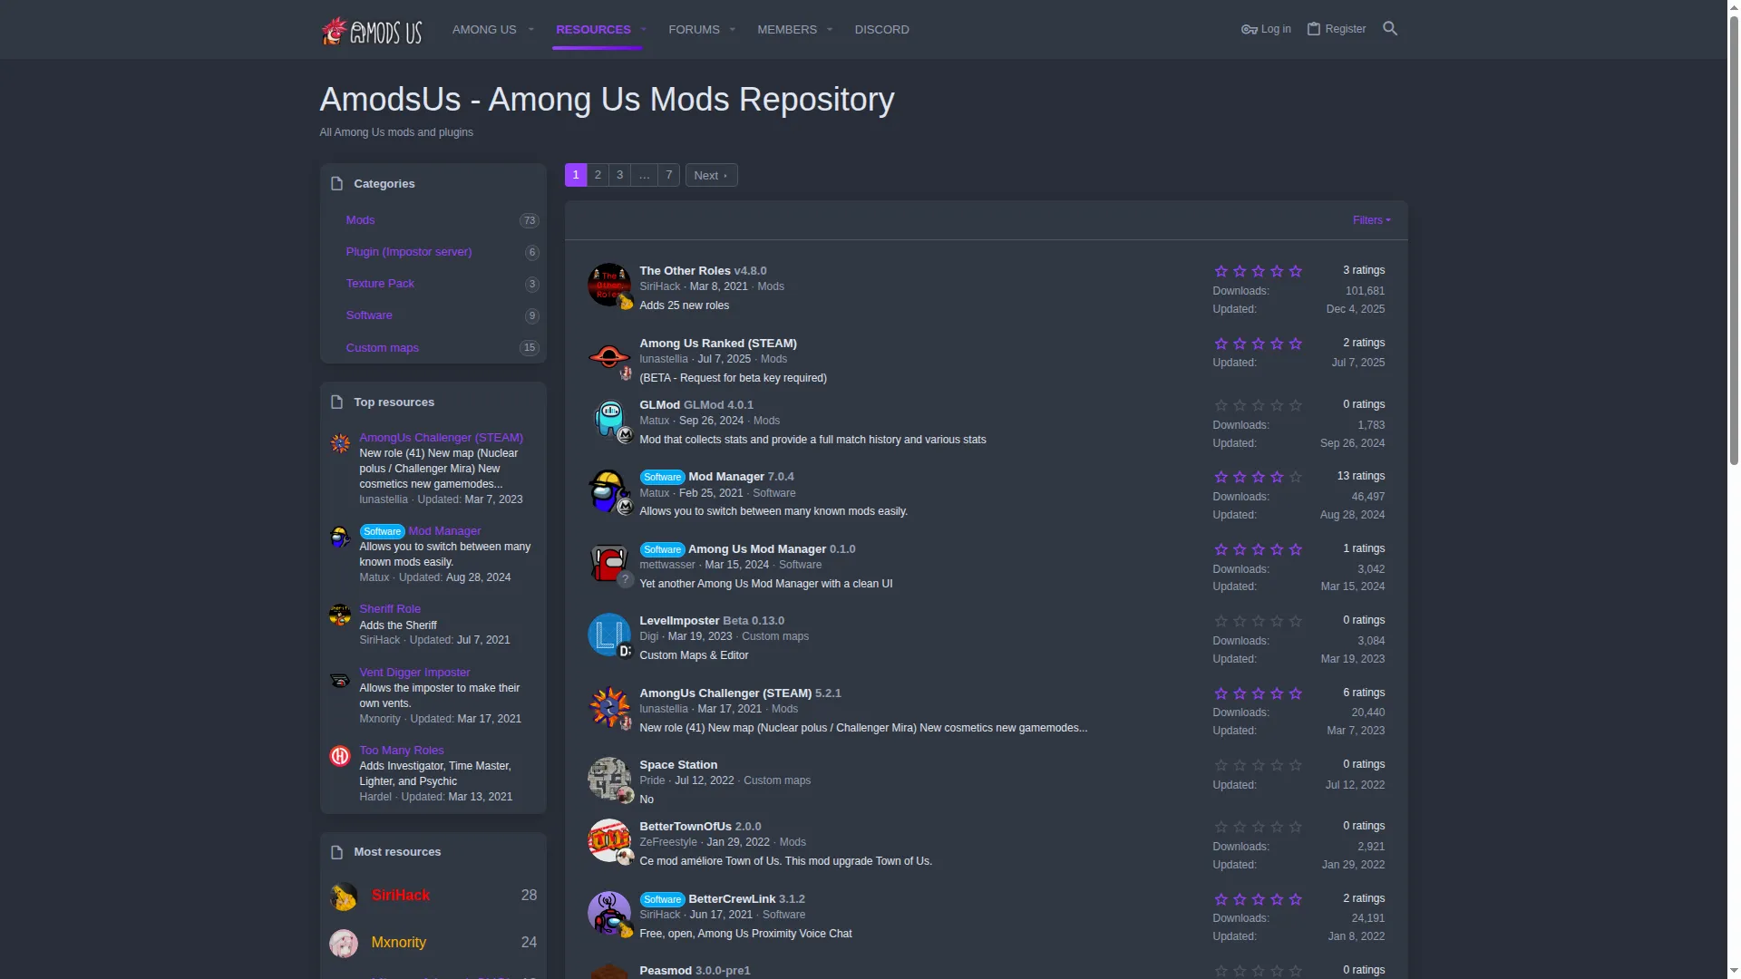Screen dimensions: 1741x979
Task: Click the Register link
Action: [x=1337, y=29]
